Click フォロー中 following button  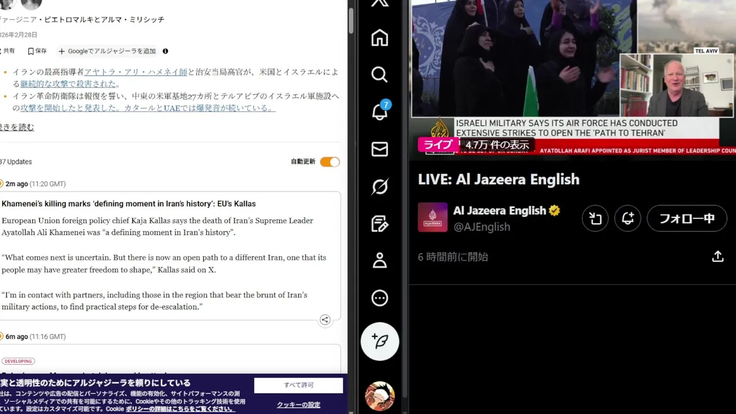point(687,218)
